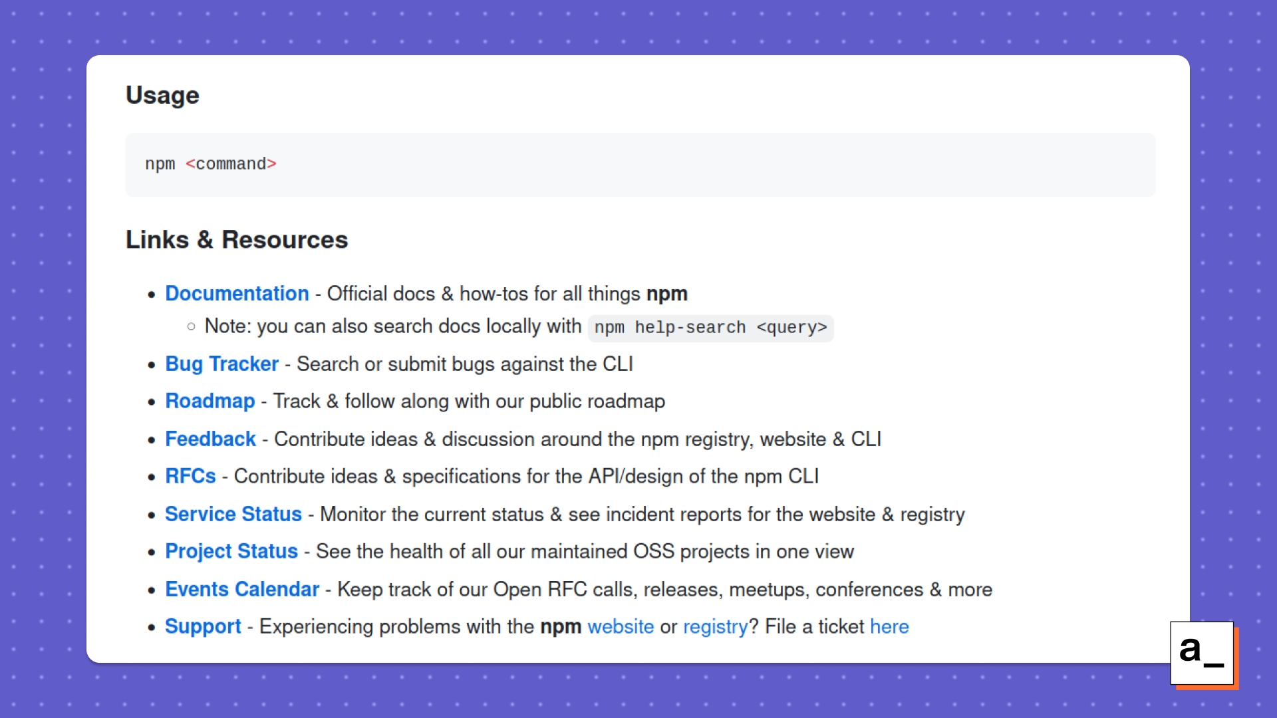Open the Events Calendar link

click(242, 589)
